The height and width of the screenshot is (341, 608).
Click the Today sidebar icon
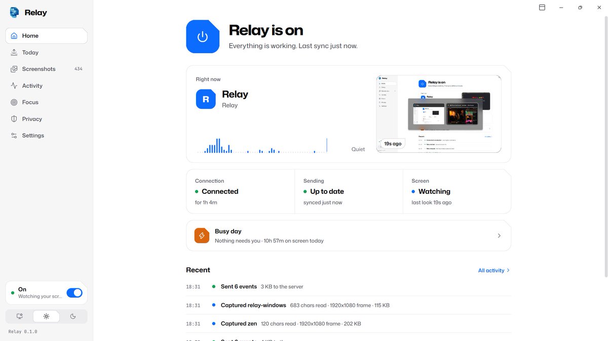[x=14, y=53]
